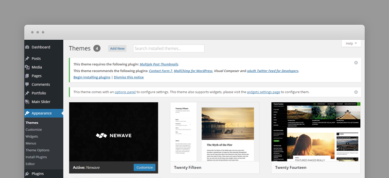Viewport: 389px width, 178px height.
Task: Open the Dashboard menu label
Action: click(41, 47)
